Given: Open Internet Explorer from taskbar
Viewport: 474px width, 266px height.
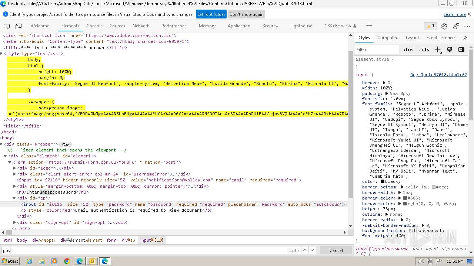Looking at the screenshot, I should click(x=29, y=261).
